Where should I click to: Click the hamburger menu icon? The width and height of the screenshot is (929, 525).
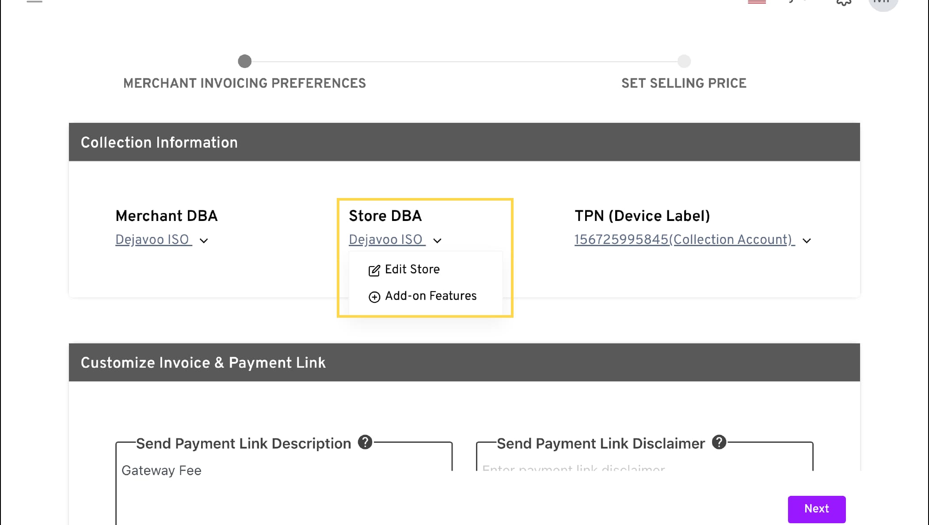(x=34, y=2)
